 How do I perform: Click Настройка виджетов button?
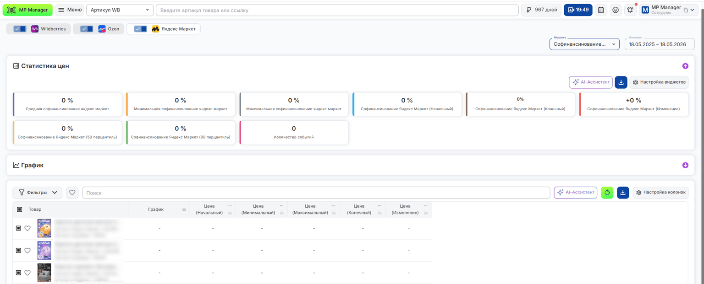659,82
